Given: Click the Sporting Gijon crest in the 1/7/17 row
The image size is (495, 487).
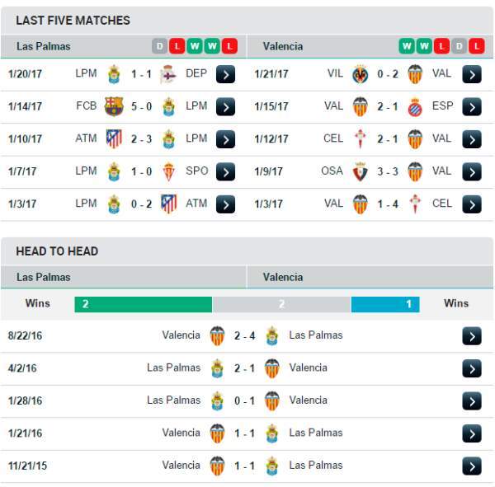Looking at the screenshot, I should [168, 171].
